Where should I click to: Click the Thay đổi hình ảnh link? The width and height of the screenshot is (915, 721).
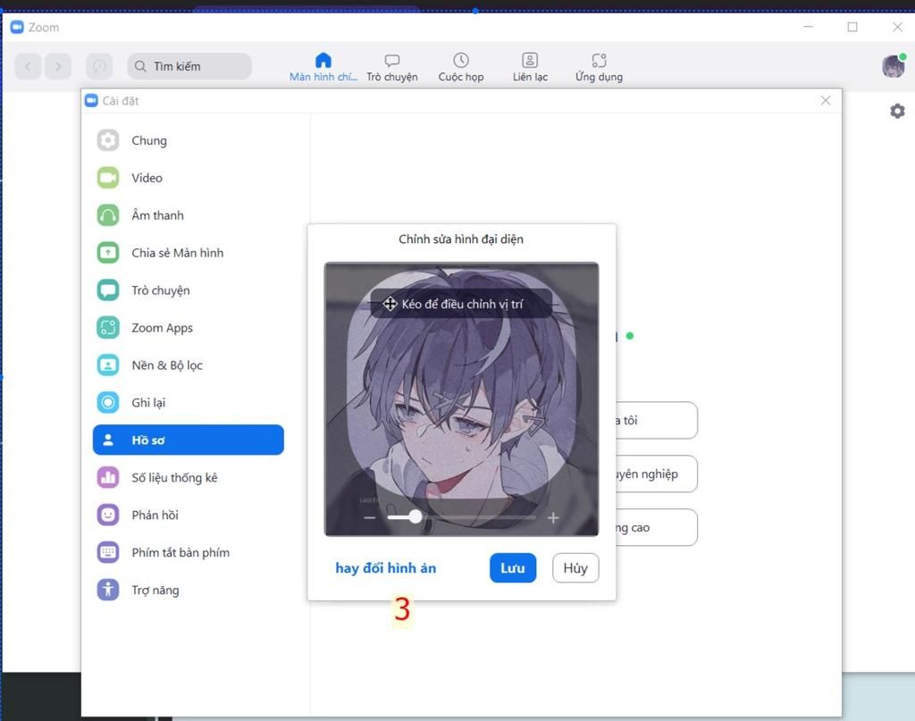[386, 567]
